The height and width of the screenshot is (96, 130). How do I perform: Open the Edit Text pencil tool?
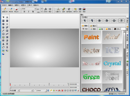point(5,10)
